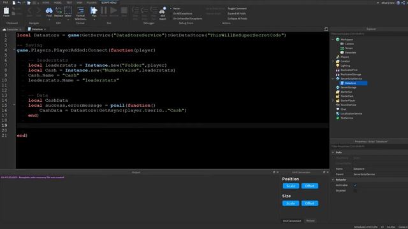
Task: Collapse the Behavior properties section
Action: click(333, 179)
